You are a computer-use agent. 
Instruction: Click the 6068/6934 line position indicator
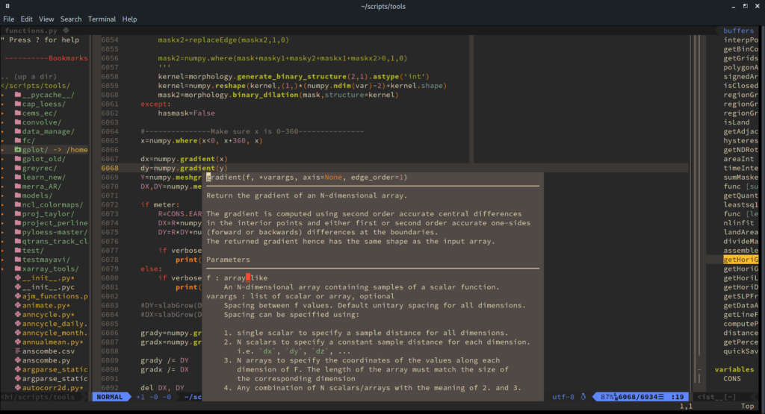tap(638, 397)
